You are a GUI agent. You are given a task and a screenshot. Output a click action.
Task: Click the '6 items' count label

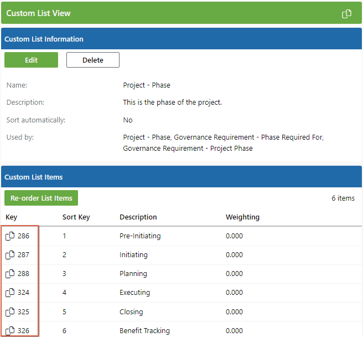click(x=343, y=198)
